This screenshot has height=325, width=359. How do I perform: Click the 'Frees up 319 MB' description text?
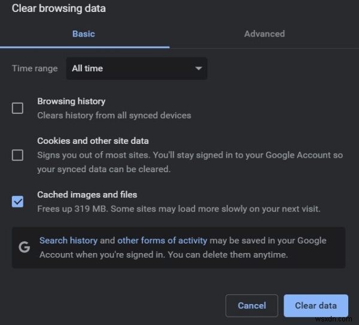[179, 209]
